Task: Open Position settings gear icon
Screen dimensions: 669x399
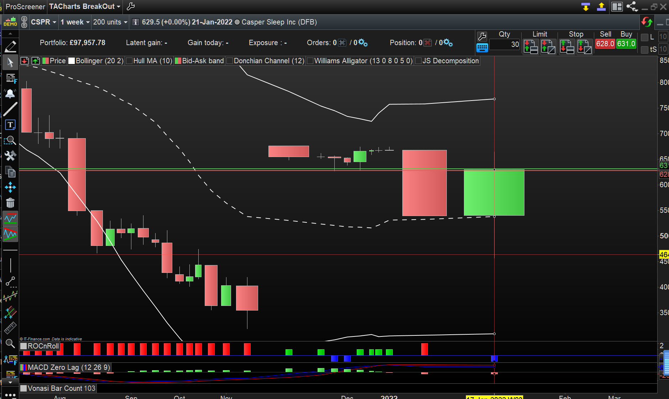Action: (x=448, y=43)
